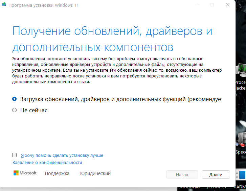
Task: Click the description paragraph starting with 'Эти обновления помогают'
Action: click(x=117, y=70)
